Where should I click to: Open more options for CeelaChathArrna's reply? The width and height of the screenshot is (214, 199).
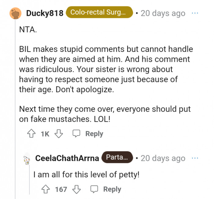coord(195,158)
